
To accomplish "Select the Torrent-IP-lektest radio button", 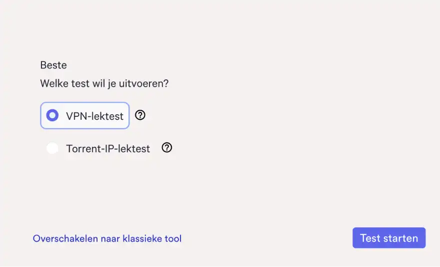I will (x=52, y=148).
